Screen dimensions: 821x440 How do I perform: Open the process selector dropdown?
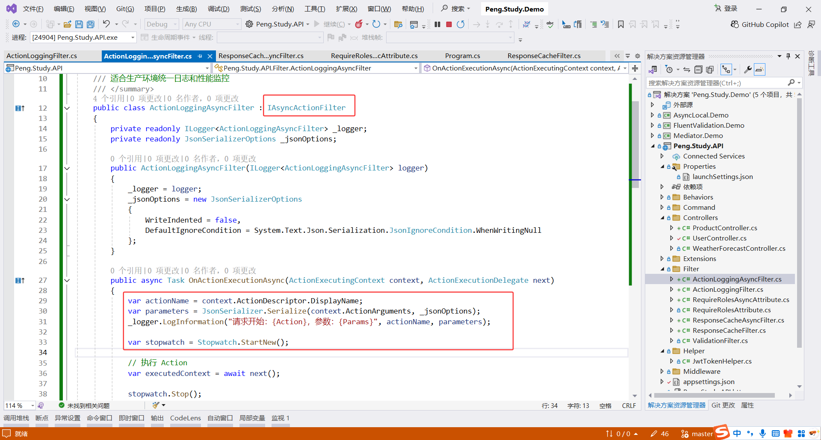pos(83,38)
